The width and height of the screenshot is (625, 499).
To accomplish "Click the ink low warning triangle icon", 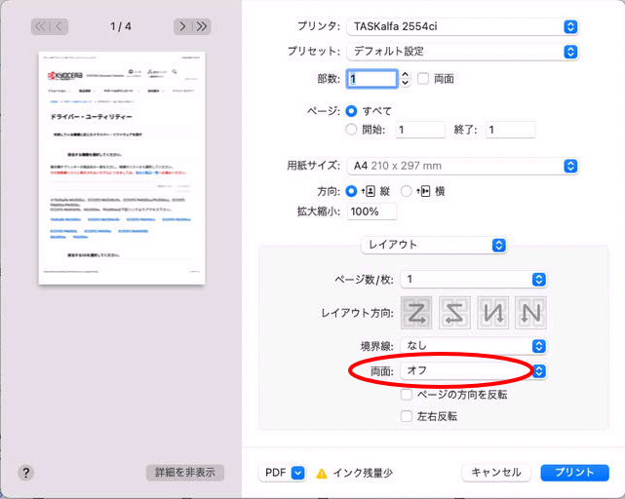I will [322, 474].
